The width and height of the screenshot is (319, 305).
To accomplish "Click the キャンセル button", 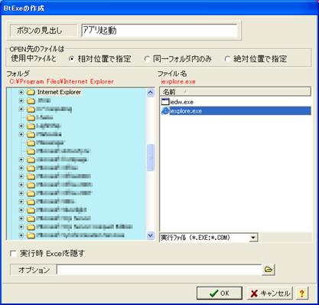I will 270,293.
